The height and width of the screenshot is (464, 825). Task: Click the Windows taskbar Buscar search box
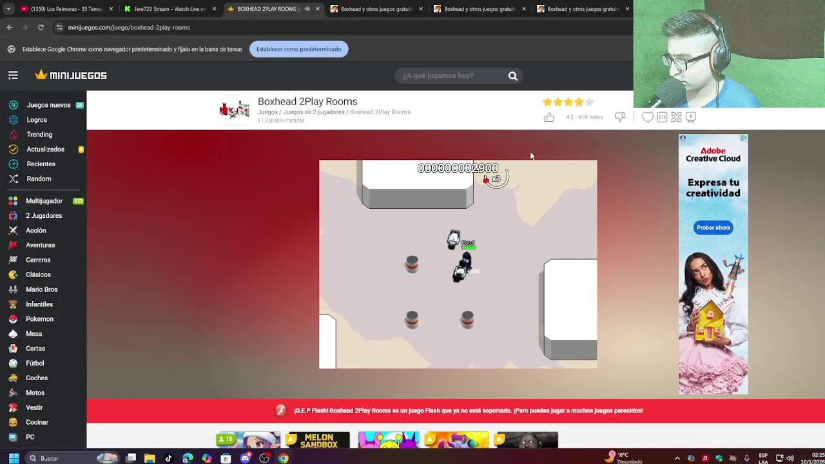tap(73, 458)
